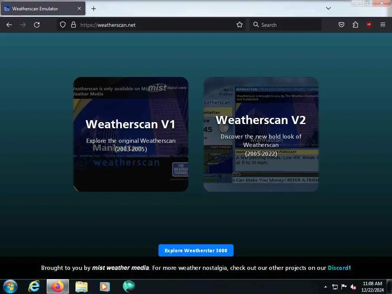Open the teal bird taskbar app
Screen dimensions: 392x294
point(129,286)
